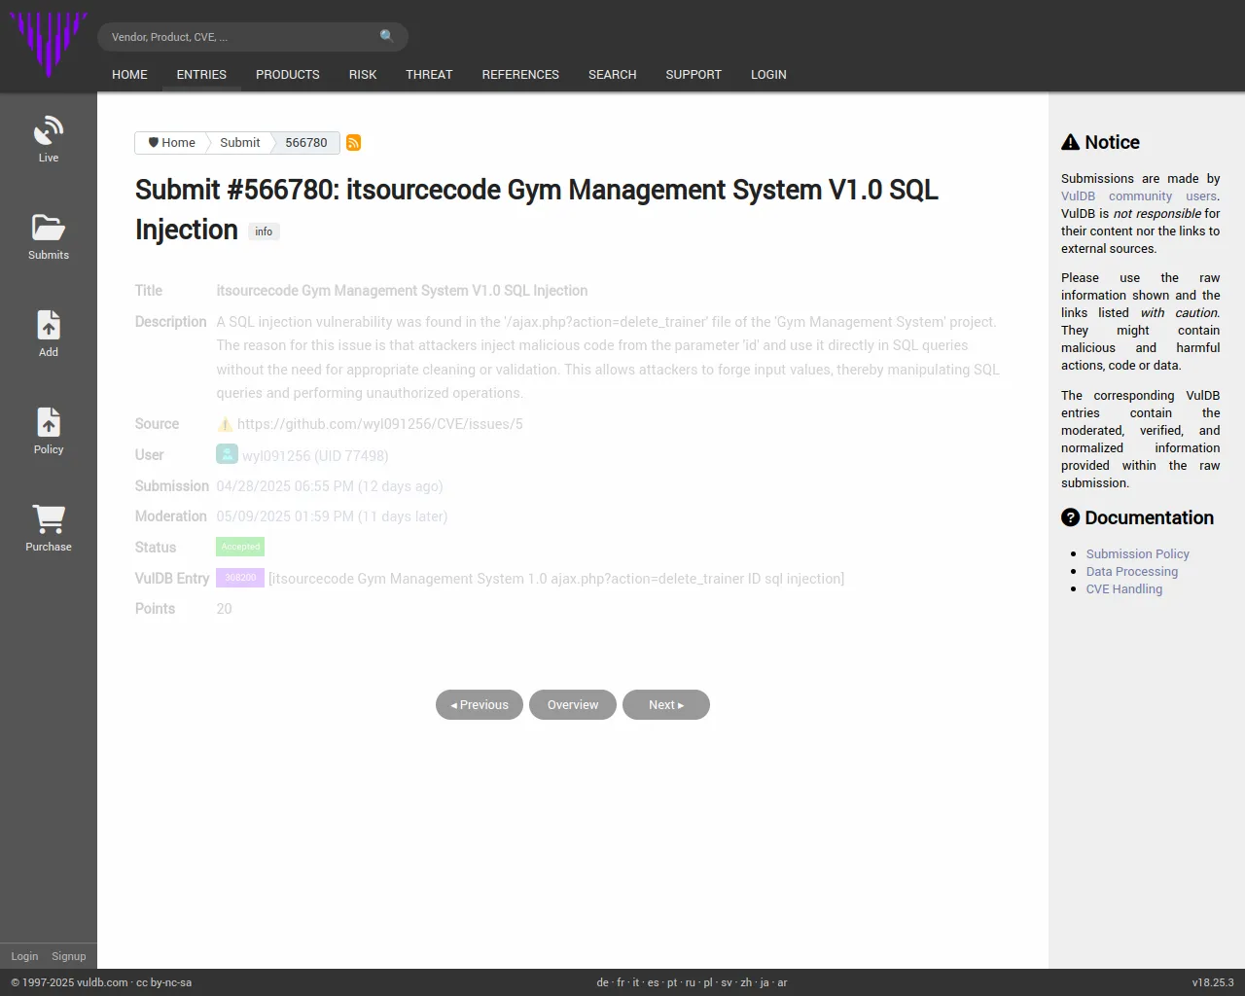Click Login in the sidebar footer
Viewport: 1245px width, 996px height.
click(24, 956)
